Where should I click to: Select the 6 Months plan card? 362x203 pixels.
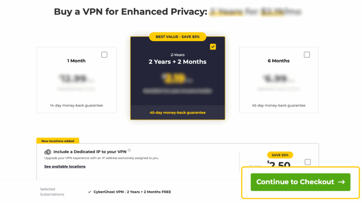[279, 80]
